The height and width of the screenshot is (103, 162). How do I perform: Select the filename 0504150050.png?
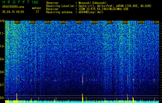click(x=13, y=7)
